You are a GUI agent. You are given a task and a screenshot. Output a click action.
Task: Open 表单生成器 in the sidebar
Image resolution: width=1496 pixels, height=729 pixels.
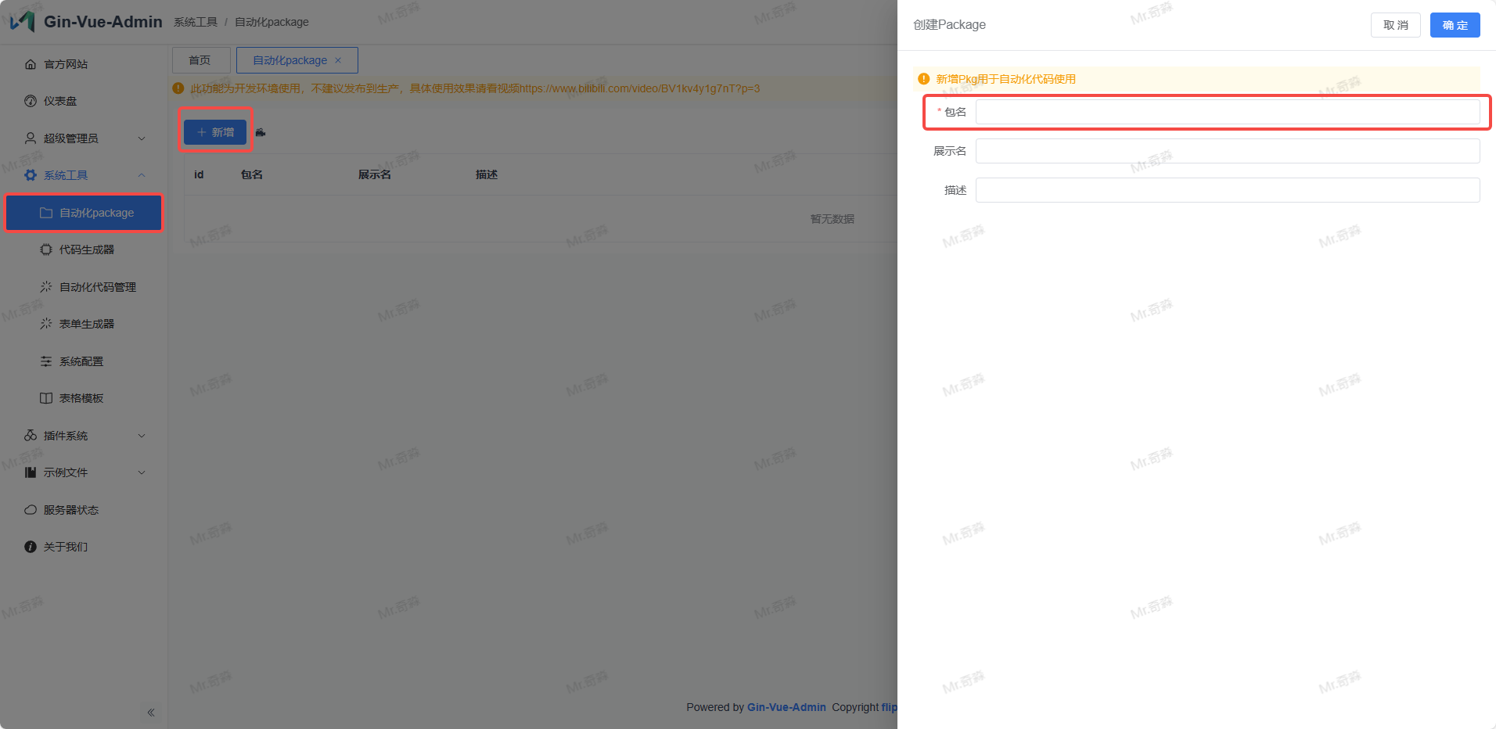point(87,324)
